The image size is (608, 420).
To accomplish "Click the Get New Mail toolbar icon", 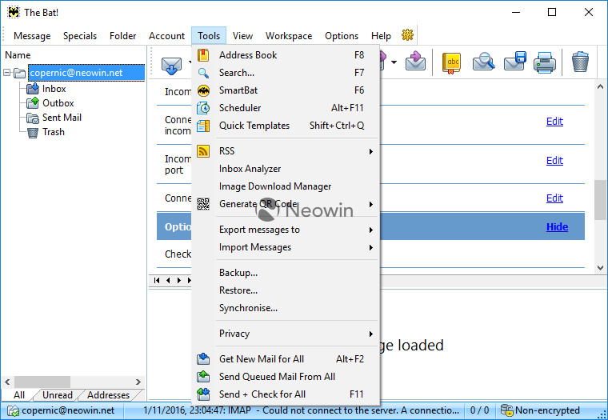I will [x=170, y=62].
